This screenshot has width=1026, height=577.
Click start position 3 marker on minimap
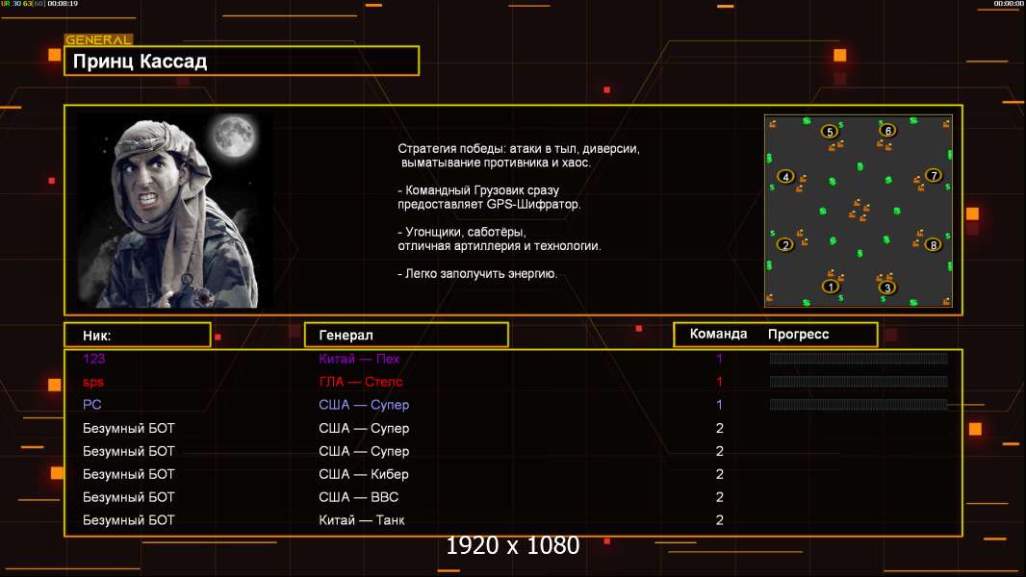tap(886, 287)
